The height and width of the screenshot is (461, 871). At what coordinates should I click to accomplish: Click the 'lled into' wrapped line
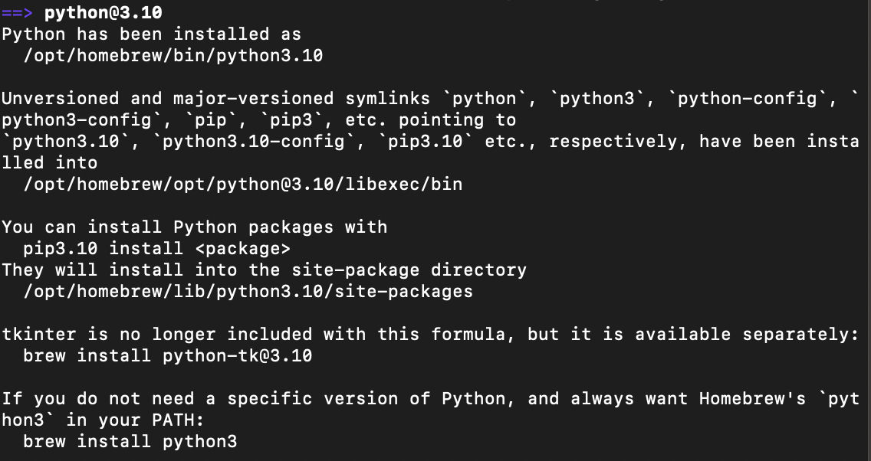(50, 163)
